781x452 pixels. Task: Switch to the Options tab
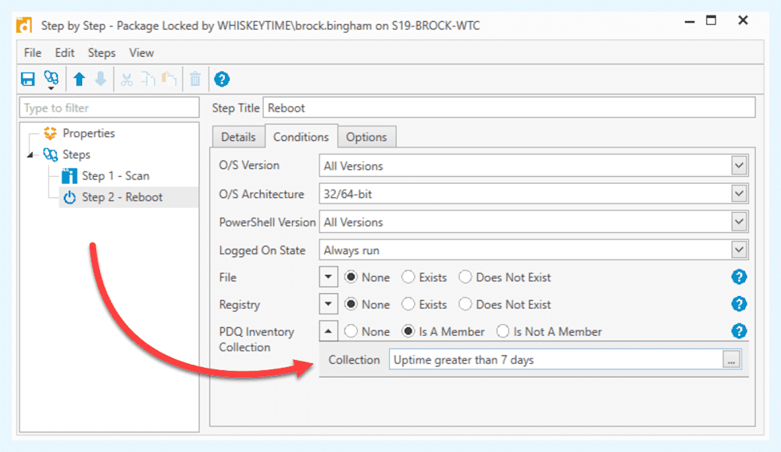pos(366,137)
